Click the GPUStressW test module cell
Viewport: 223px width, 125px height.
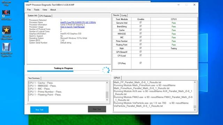click(122, 52)
